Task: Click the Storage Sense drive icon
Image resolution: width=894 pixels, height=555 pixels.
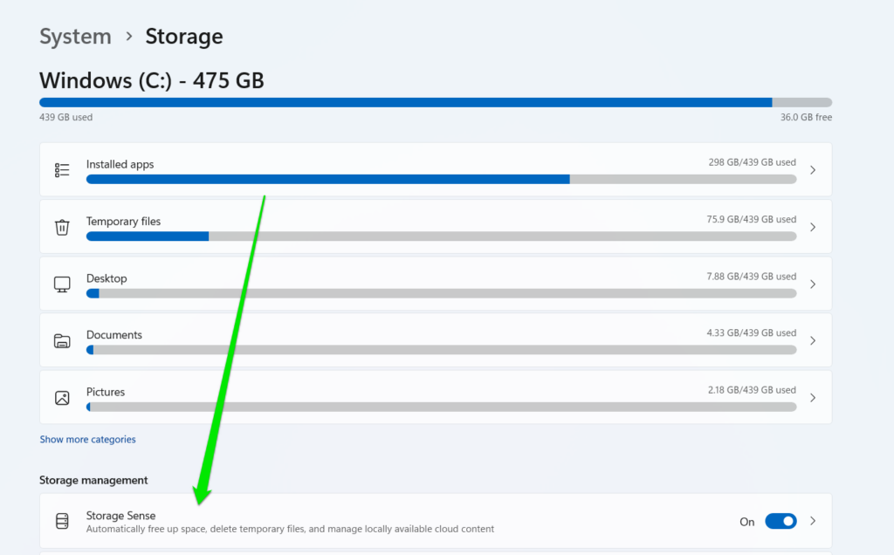Action: click(x=62, y=520)
